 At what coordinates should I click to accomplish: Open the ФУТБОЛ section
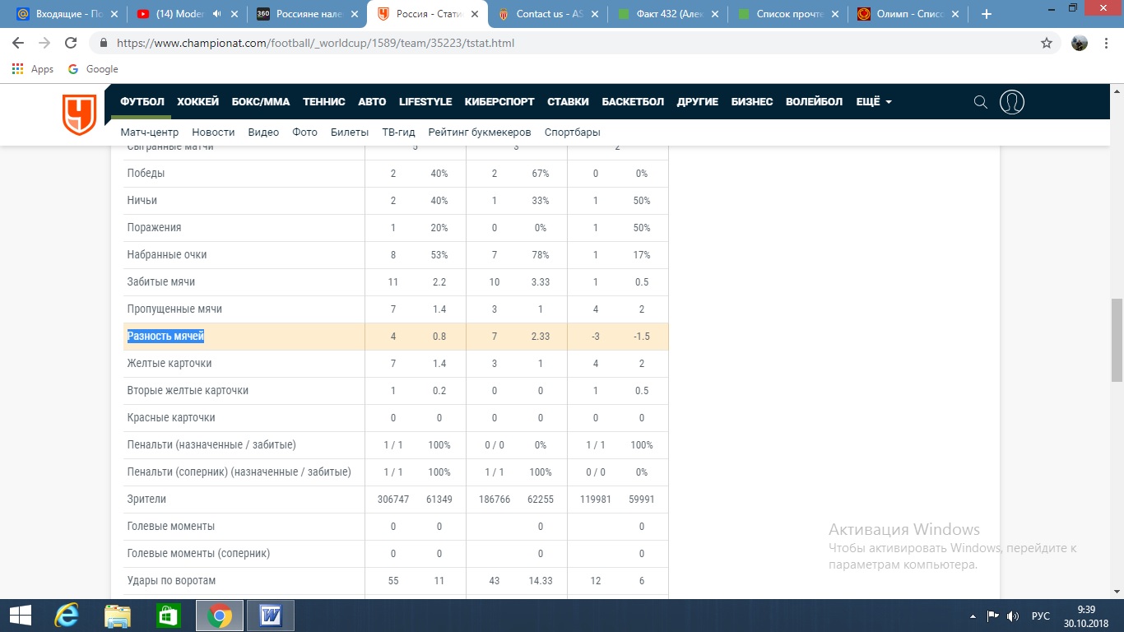[142, 102]
